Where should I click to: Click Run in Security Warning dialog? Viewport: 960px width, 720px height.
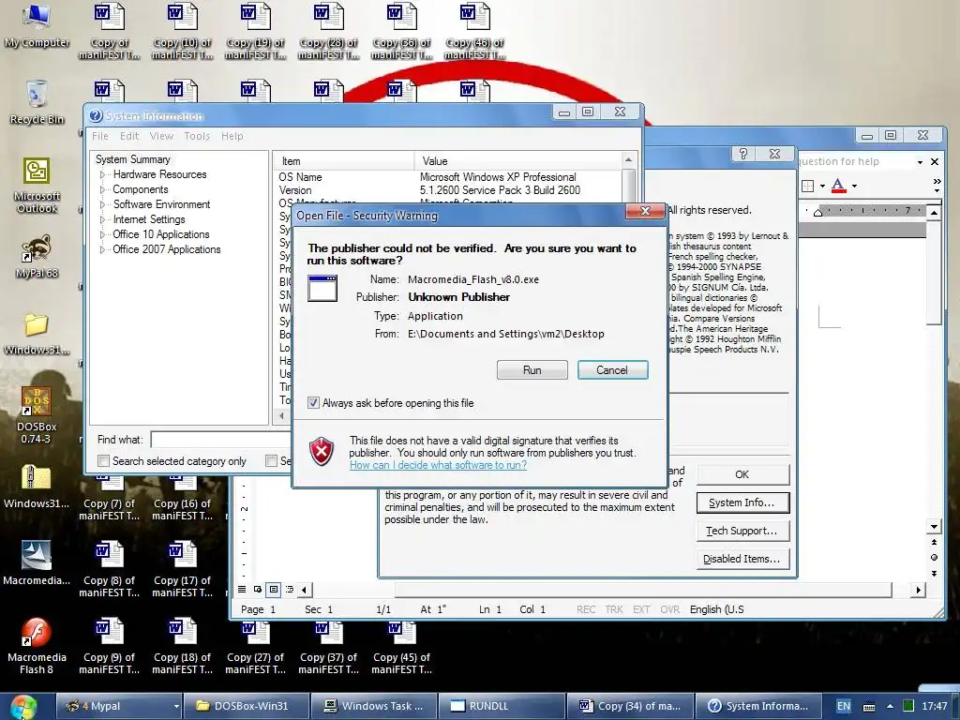532,369
